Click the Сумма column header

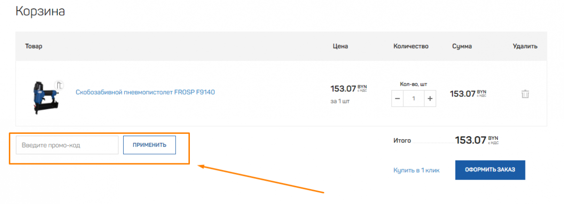coord(462,46)
